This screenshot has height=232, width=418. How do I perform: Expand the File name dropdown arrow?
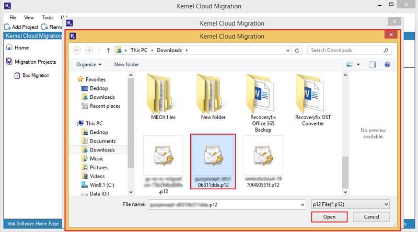coord(303,204)
